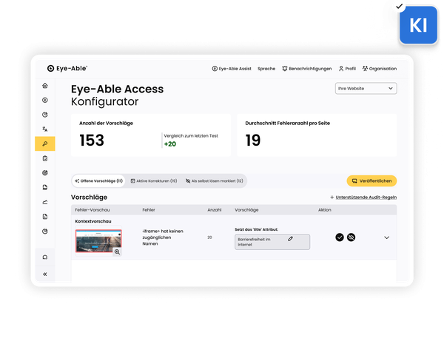The height and width of the screenshot is (341, 444).
Task: Switch to 'Aktive Korrekturen (19)' tab
Action: [x=154, y=180]
